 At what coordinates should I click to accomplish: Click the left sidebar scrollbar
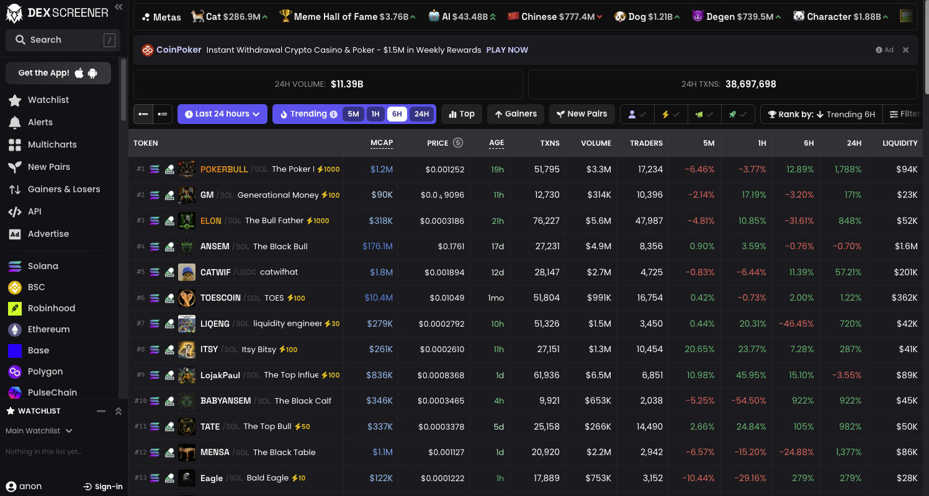[123, 90]
